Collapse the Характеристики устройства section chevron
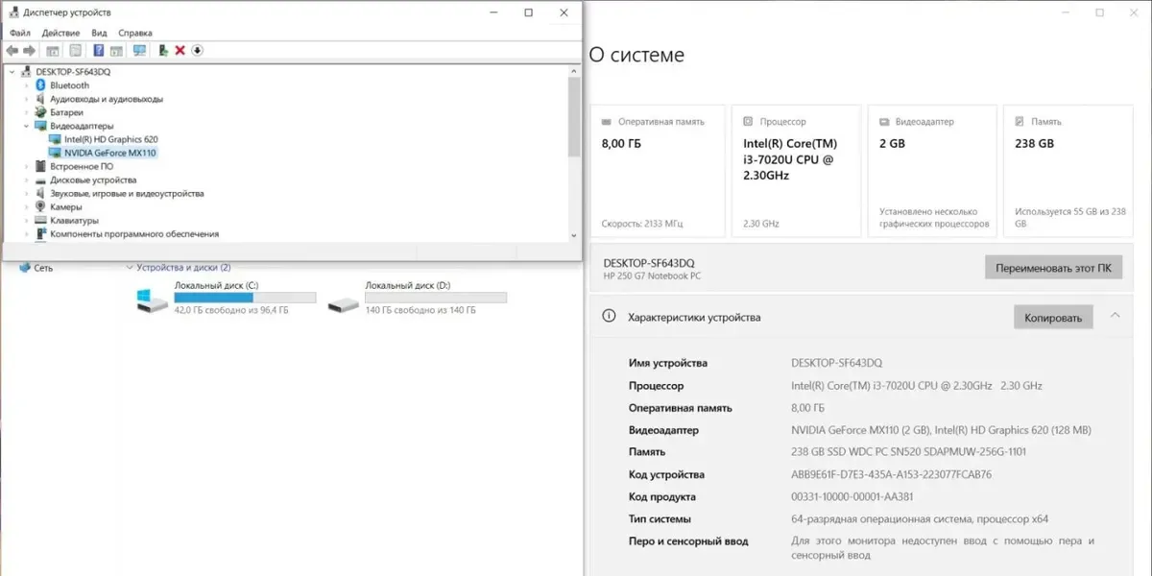 pyautogui.click(x=1115, y=316)
